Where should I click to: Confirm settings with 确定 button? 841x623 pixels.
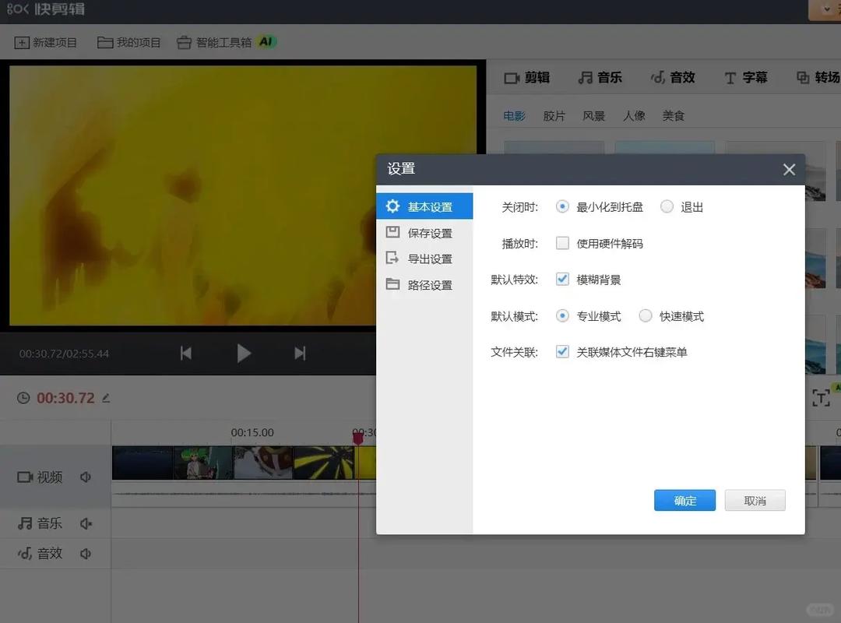point(684,500)
